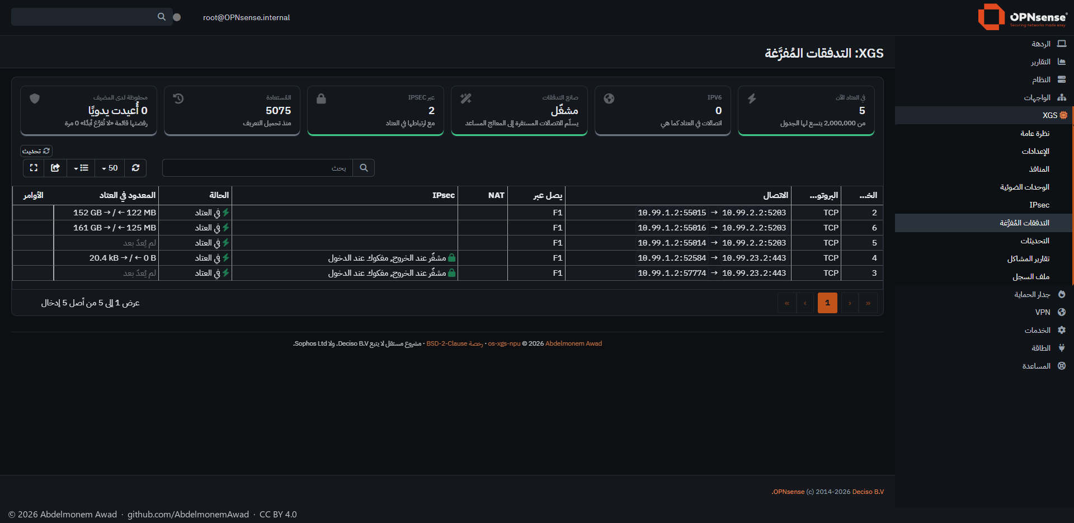Open التحديثات updates page
1074x523 pixels.
coord(984,241)
